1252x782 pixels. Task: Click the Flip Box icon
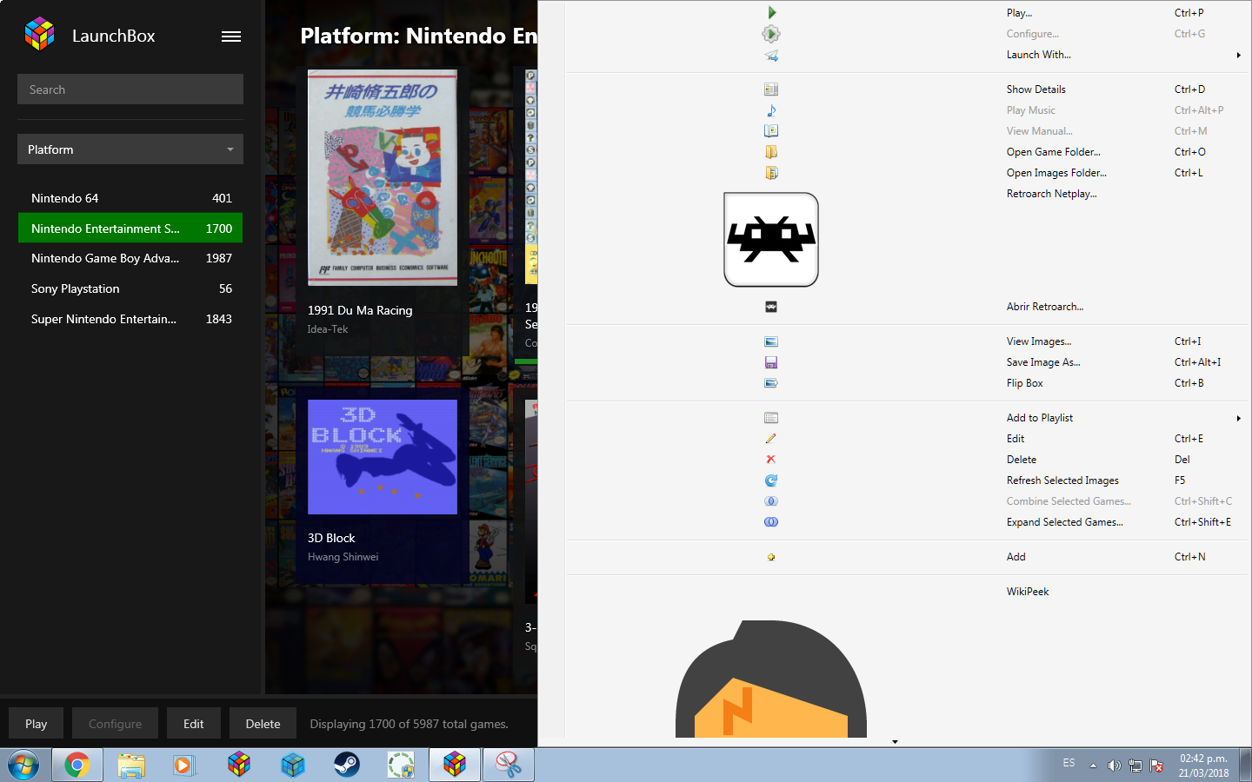pos(771,383)
